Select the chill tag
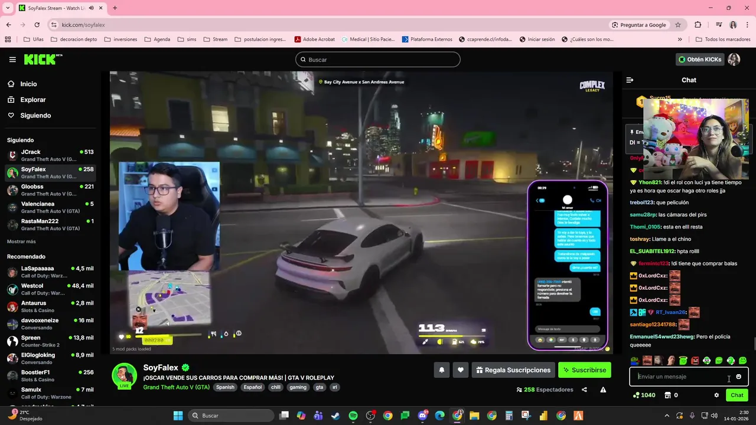The image size is (756, 425). click(276, 387)
